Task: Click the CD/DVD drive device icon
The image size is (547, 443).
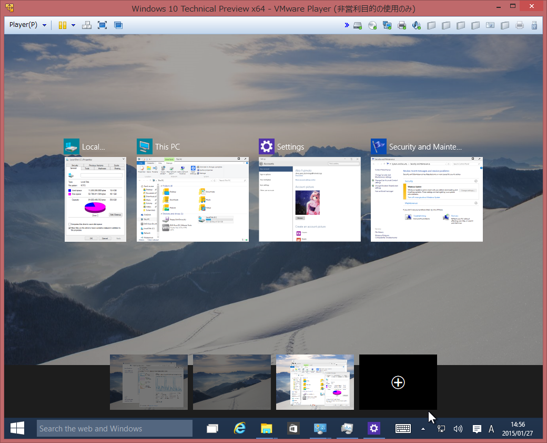Action: (x=372, y=25)
